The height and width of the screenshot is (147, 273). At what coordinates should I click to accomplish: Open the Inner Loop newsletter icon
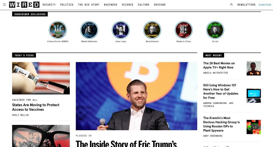point(121,30)
